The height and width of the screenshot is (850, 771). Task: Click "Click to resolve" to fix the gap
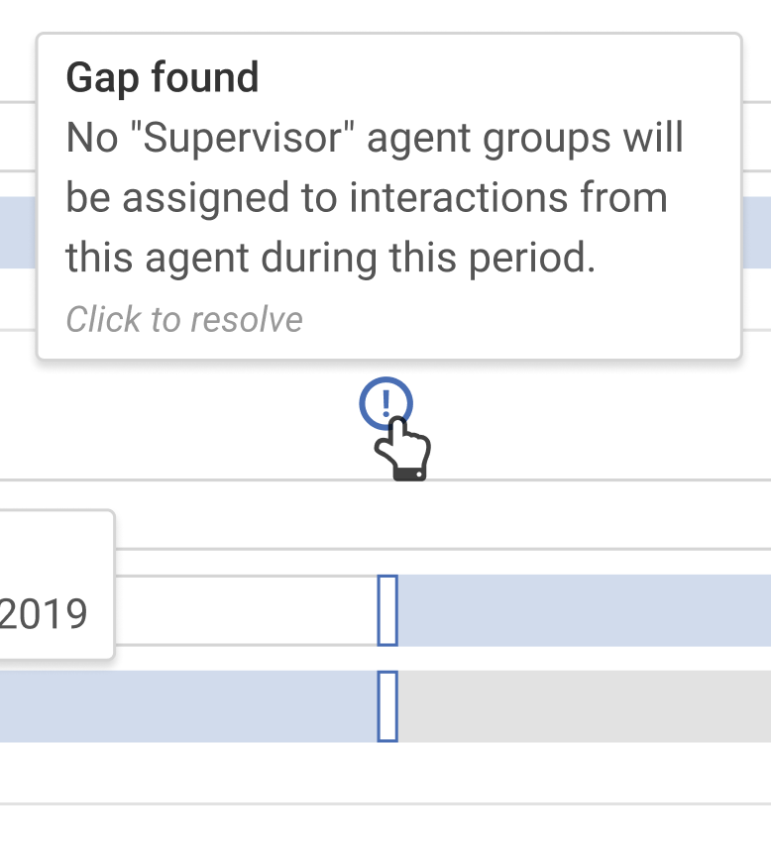pyautogui.click(x=183, y=319)
